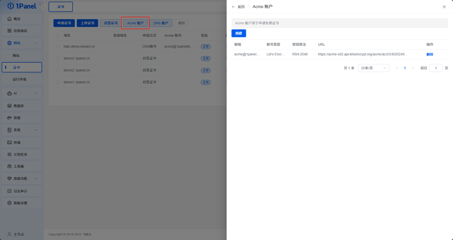Screen dimensions: 453x240
Task: Tick the checkbox for demo3.1panel.cn row
Action: click(58, 58)
